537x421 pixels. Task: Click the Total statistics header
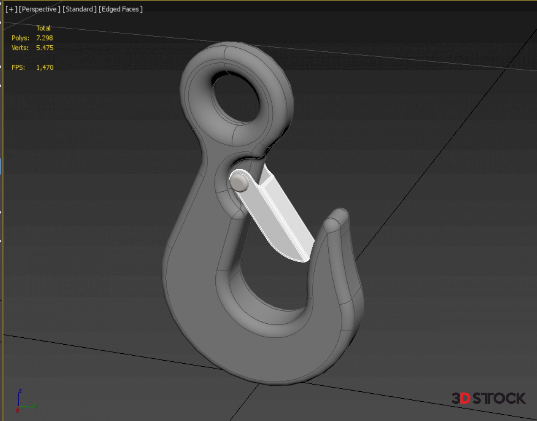[x=43, y=28]
